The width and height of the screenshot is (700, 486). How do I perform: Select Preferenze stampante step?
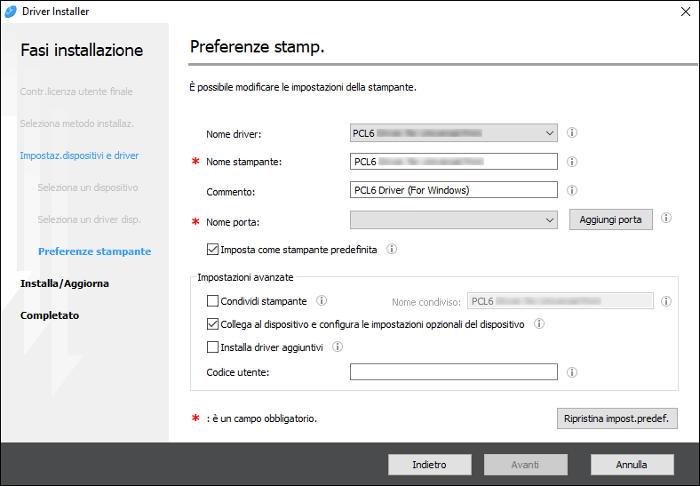[95, 251]
